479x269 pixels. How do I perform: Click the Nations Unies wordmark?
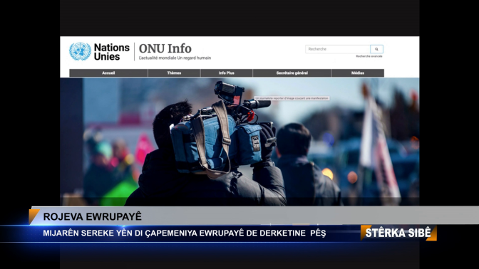111,52
